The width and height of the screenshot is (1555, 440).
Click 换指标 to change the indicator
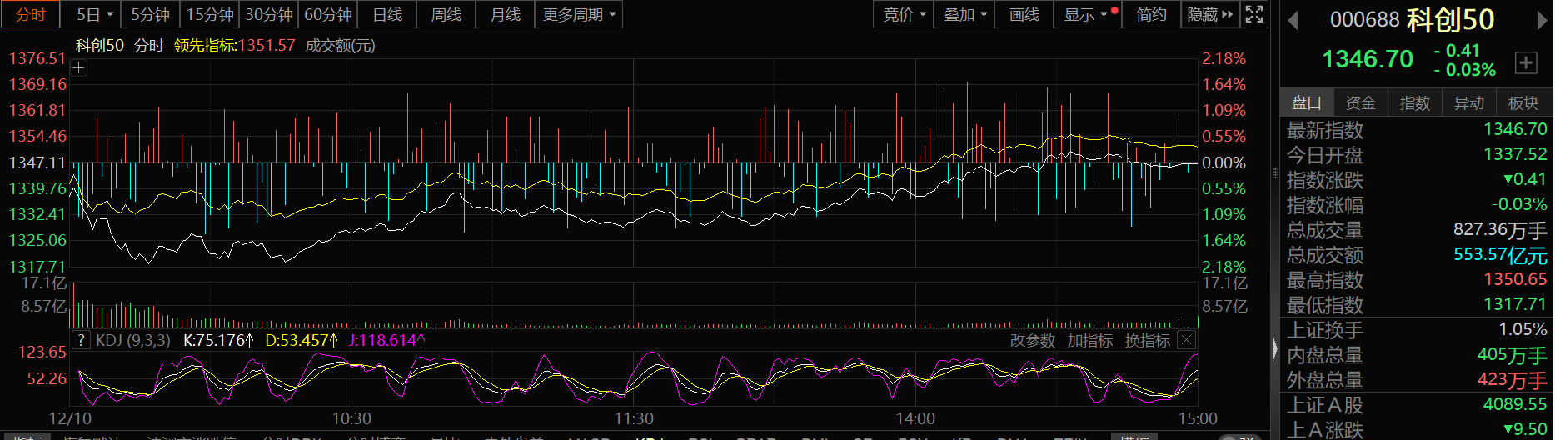(x=1147, y=340)
